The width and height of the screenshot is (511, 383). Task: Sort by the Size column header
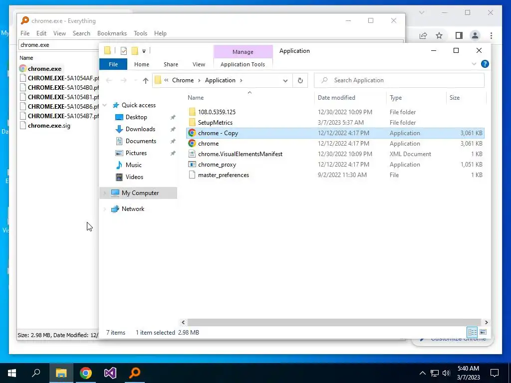(454, 98)
